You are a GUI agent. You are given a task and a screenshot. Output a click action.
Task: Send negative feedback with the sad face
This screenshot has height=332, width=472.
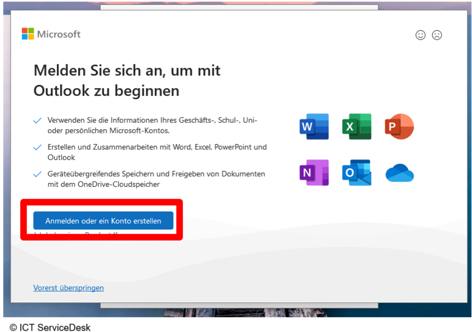pos(437,35)
